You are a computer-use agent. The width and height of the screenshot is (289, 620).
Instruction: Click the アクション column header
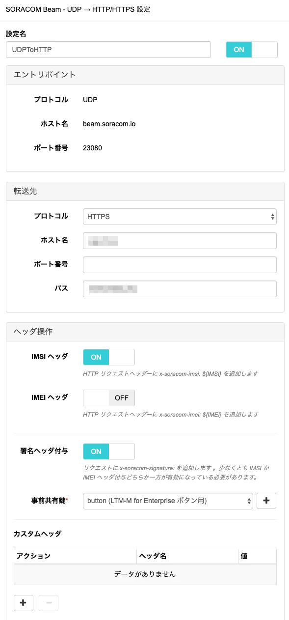(75, 556)
